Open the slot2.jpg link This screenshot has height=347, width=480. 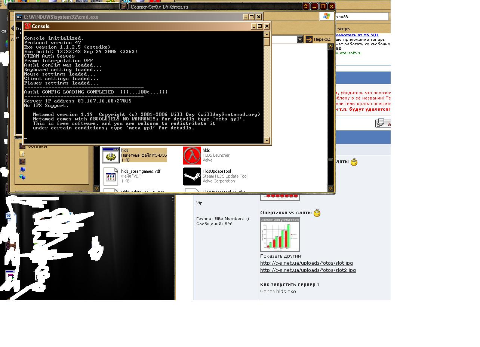[x=308, y=270]
